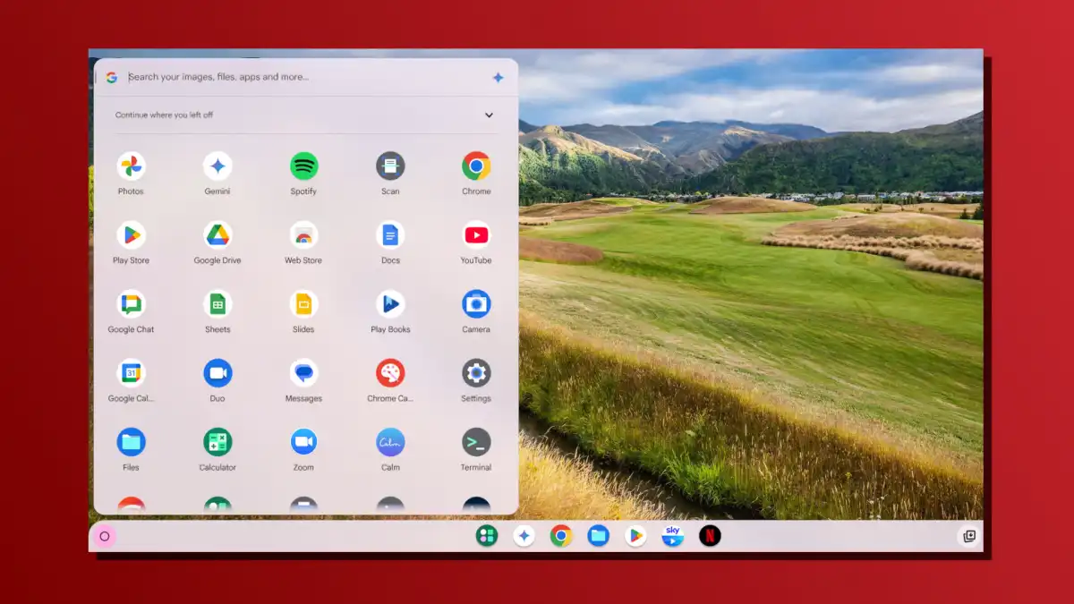Open the Calm app

[x=390, y=442]
